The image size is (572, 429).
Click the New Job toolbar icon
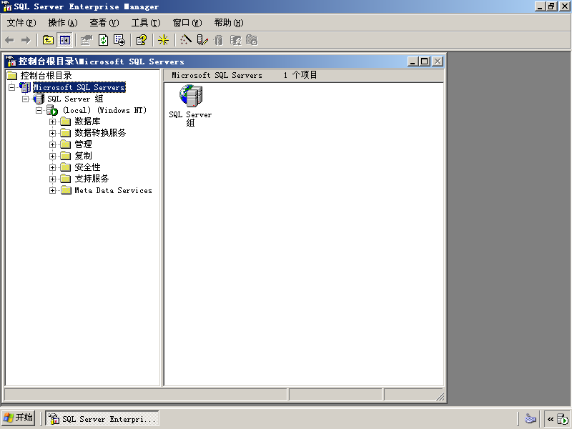tap(252, 40)
